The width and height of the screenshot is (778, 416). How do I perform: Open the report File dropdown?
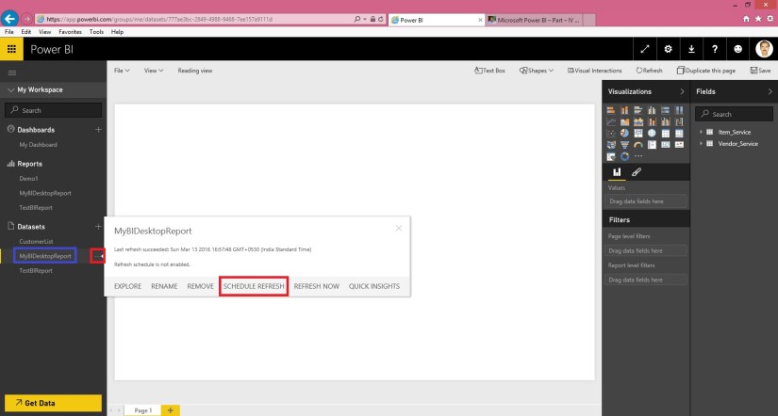(122, 71)
